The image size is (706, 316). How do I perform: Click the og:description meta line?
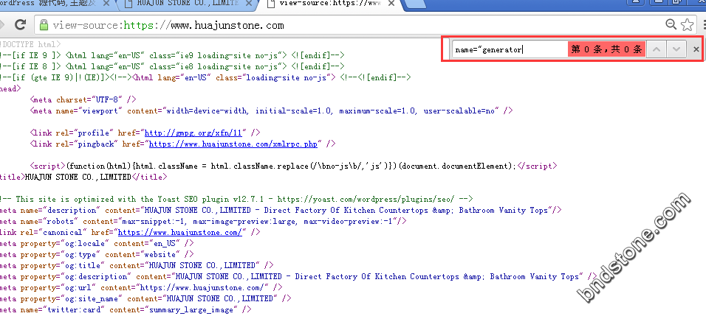(x=298, y=276)
